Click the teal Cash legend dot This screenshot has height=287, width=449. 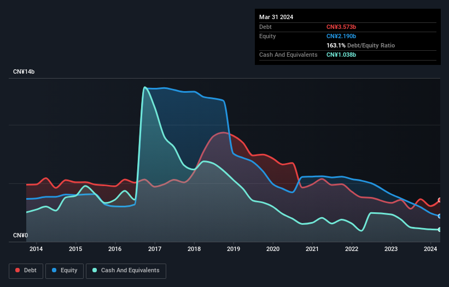click(95, 270)
